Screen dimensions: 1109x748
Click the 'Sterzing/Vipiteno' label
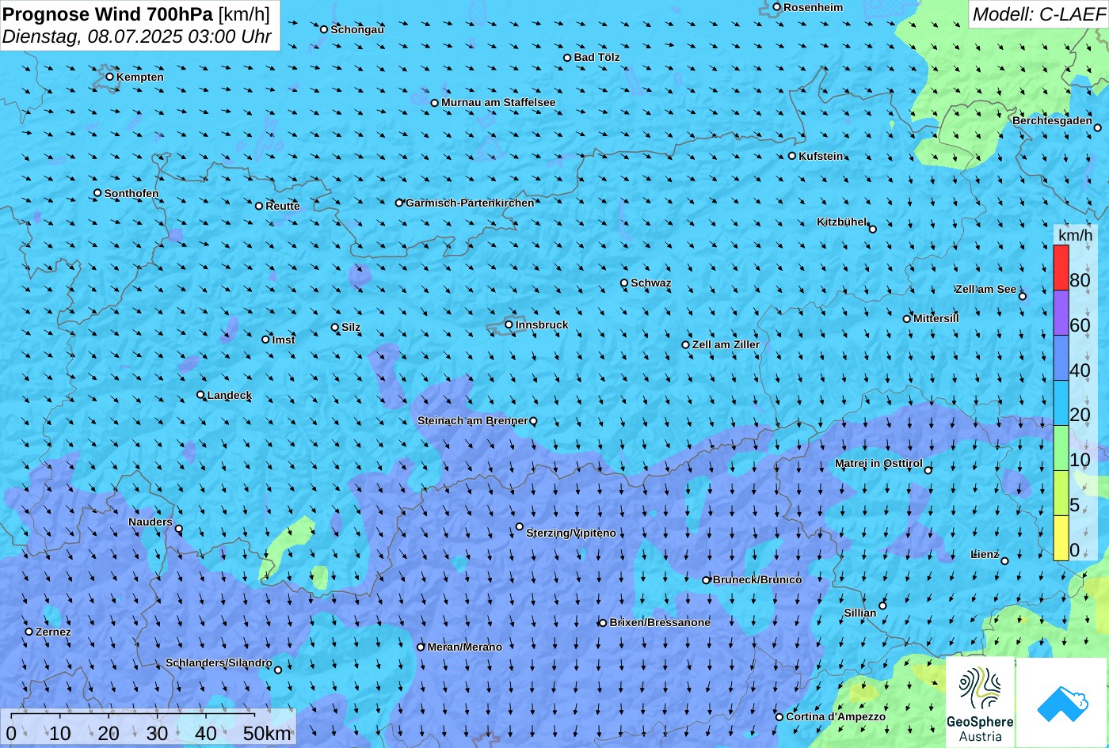click(x=571, y=533)
